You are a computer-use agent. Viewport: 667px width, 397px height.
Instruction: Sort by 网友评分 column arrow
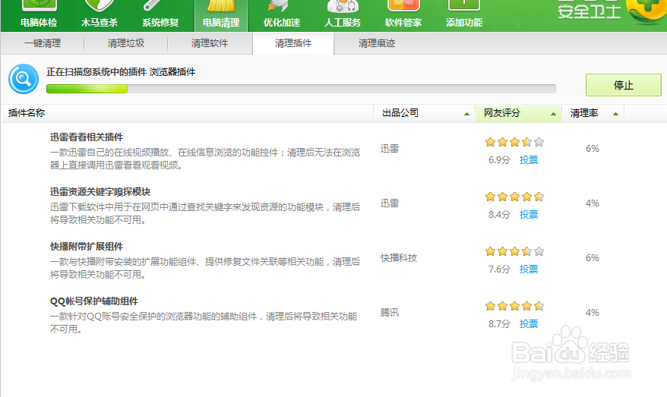pos(553,114)
